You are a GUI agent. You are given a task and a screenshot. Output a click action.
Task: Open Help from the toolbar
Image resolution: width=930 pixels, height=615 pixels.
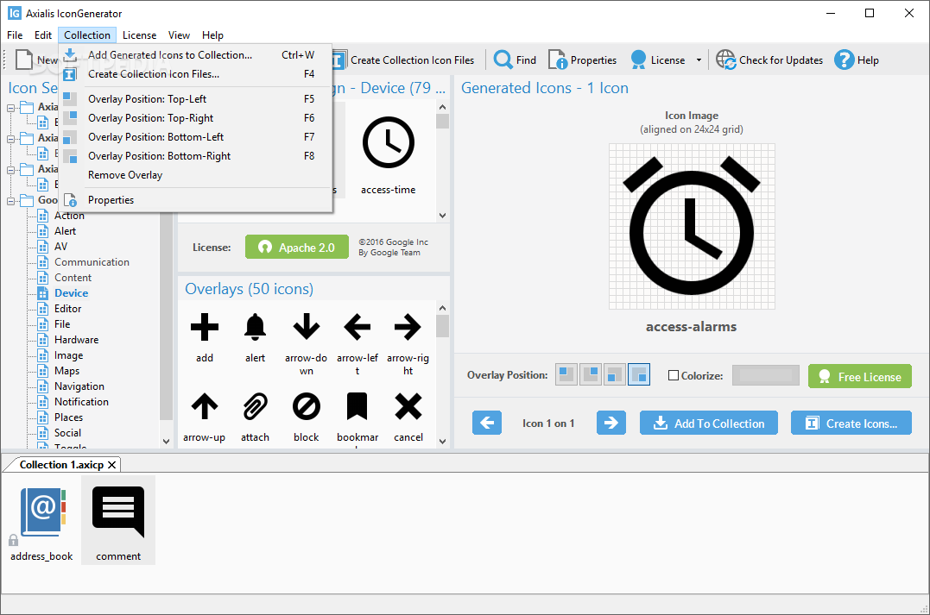point(857,60)
